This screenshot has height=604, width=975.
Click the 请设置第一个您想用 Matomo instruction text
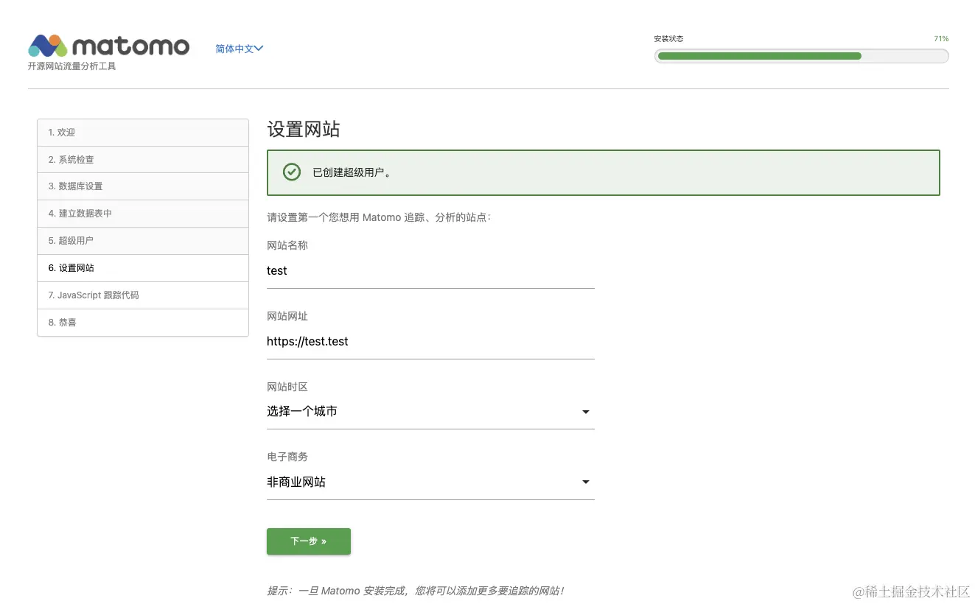(379, 218)
